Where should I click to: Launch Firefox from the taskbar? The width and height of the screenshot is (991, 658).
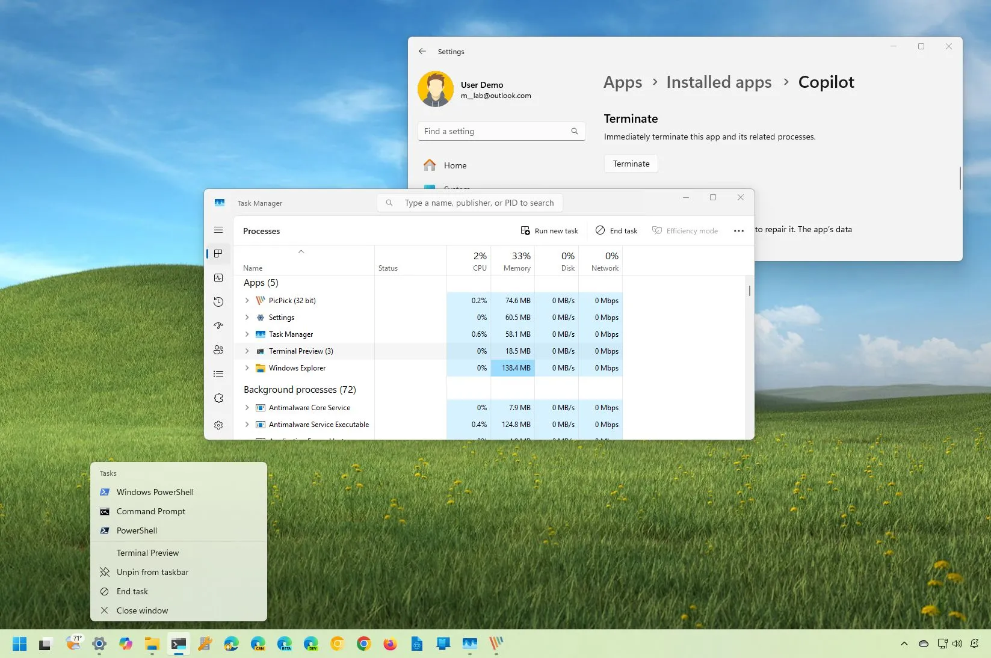point(390,644)
